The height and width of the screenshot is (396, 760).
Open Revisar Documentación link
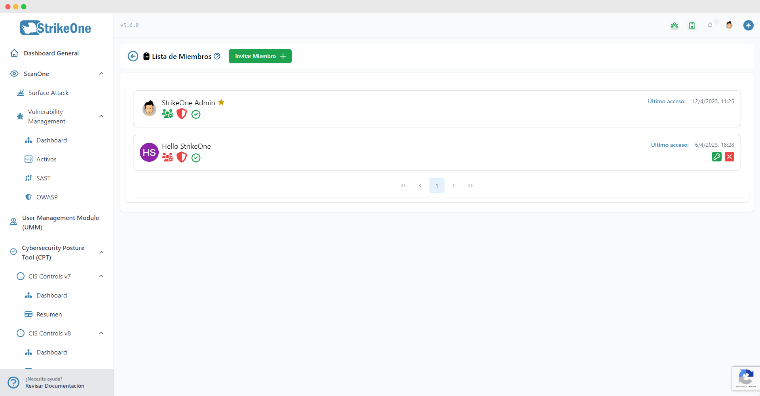click(55, 386)
